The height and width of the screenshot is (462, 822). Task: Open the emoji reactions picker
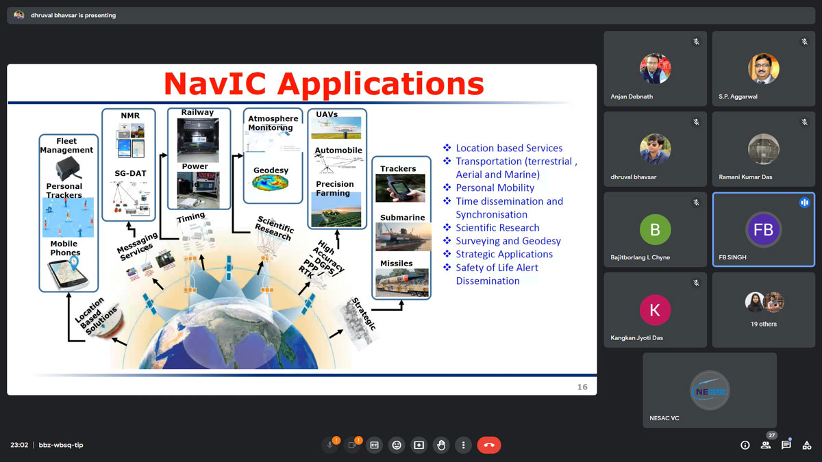pos(397,445)
